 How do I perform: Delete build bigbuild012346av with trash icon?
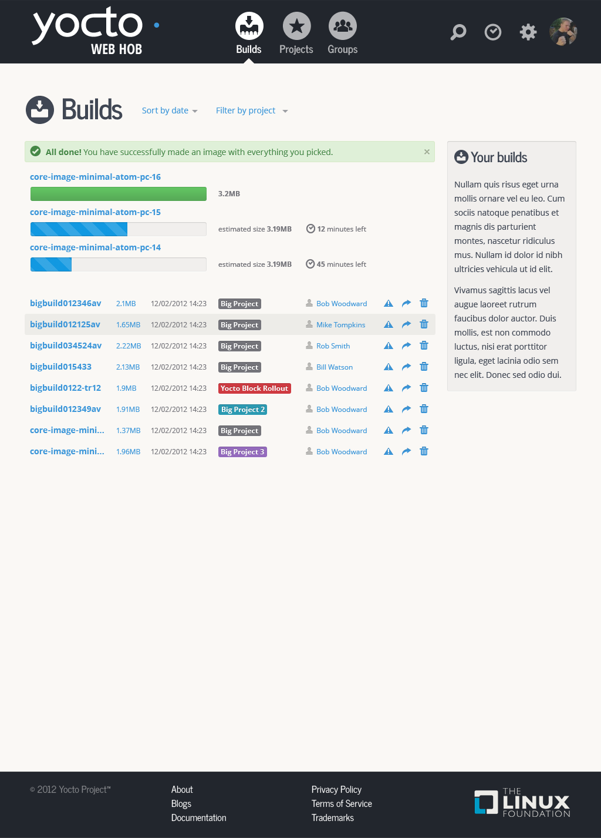click(424, 303)
